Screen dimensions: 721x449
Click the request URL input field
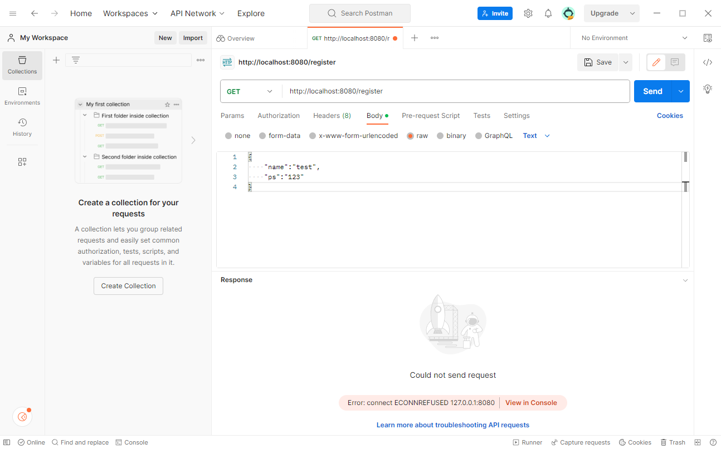click(456, 91)
